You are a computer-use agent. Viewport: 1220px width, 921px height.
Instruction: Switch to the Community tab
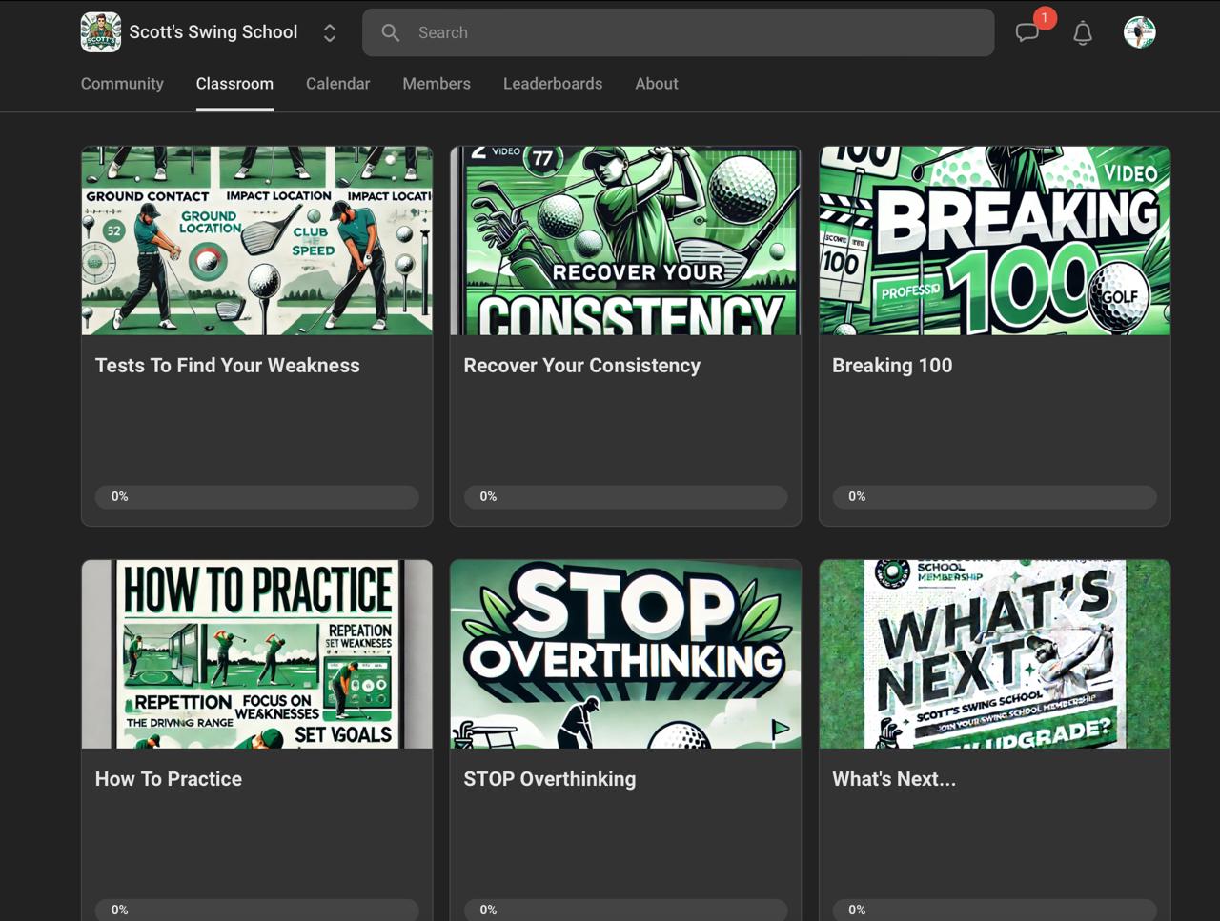tap(122, 84)
